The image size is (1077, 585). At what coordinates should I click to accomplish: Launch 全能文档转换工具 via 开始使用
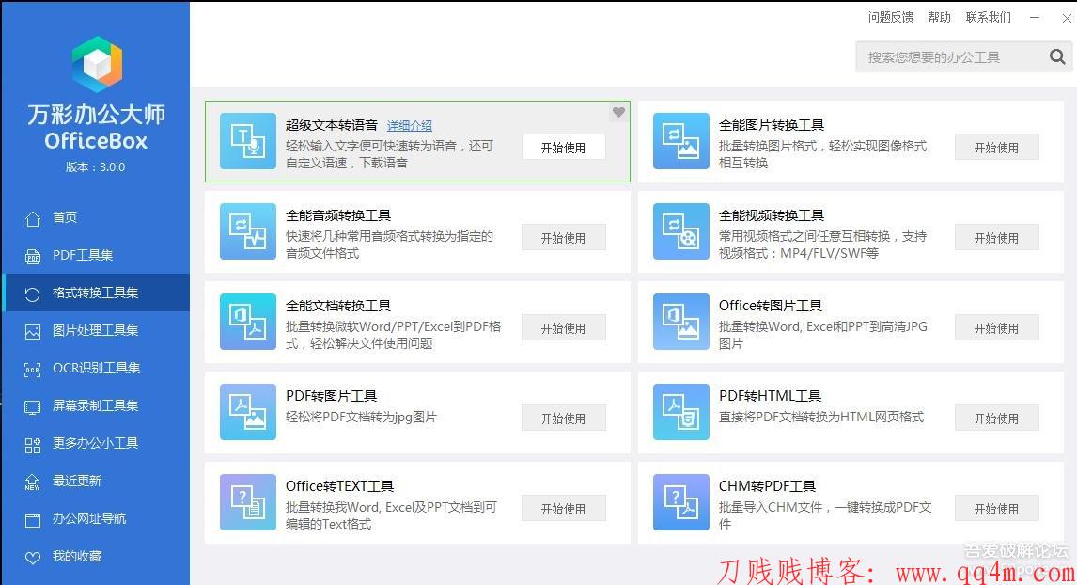[x=563, y=328]
